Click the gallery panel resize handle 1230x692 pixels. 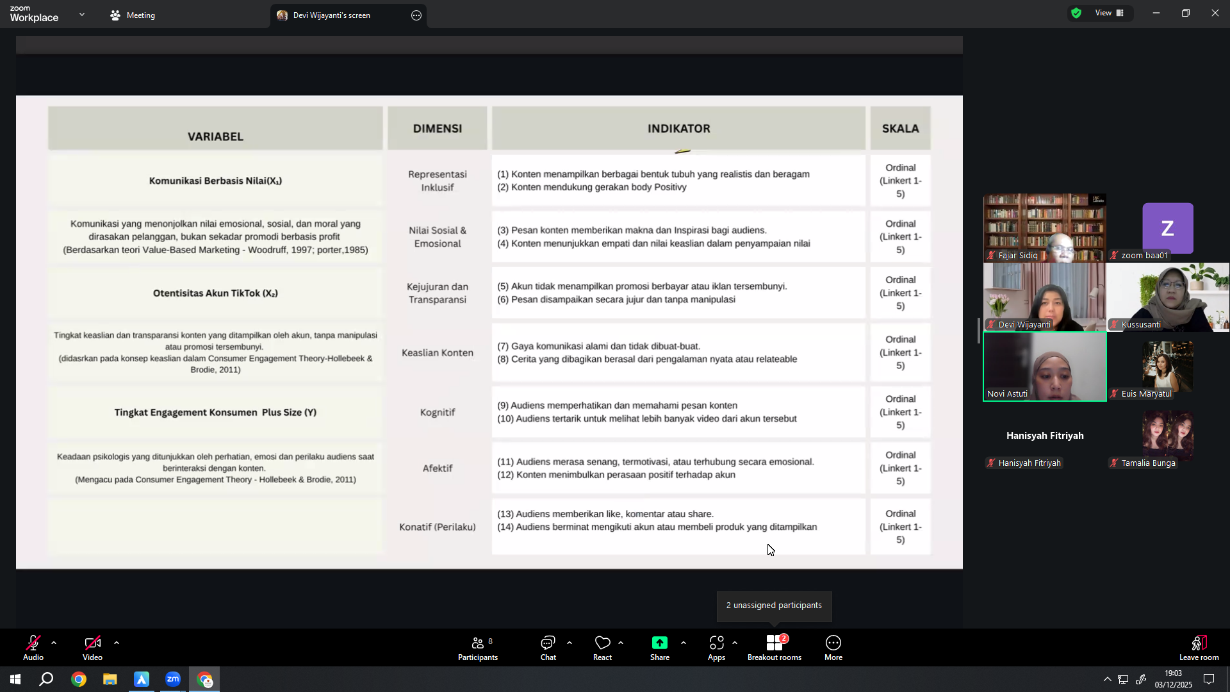pos(978,331)
